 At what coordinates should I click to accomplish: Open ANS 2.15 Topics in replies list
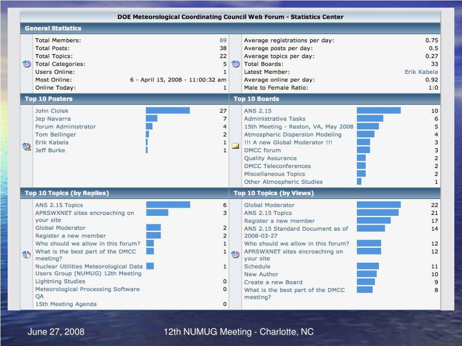[59, 205]
